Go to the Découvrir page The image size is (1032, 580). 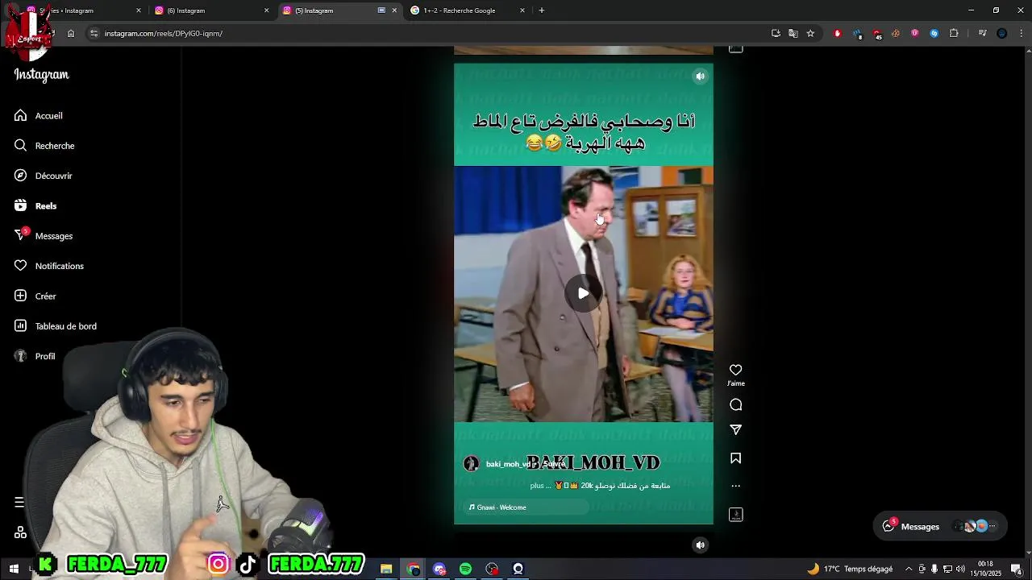pos(43,176)
